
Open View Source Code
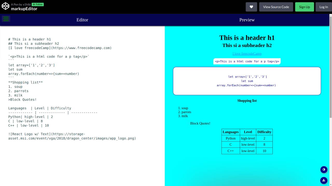276,7
